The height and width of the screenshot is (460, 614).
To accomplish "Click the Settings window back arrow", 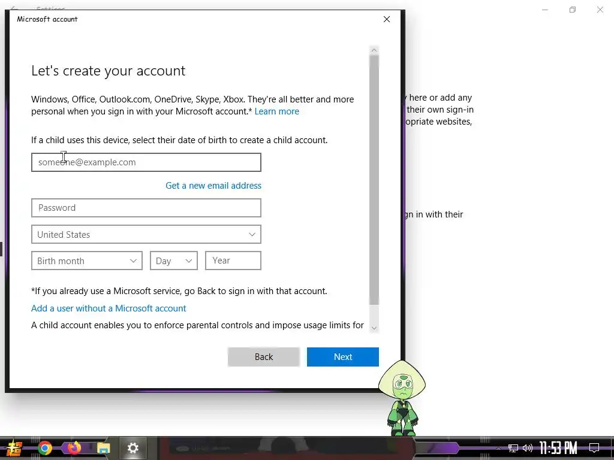I will point(14,7).
